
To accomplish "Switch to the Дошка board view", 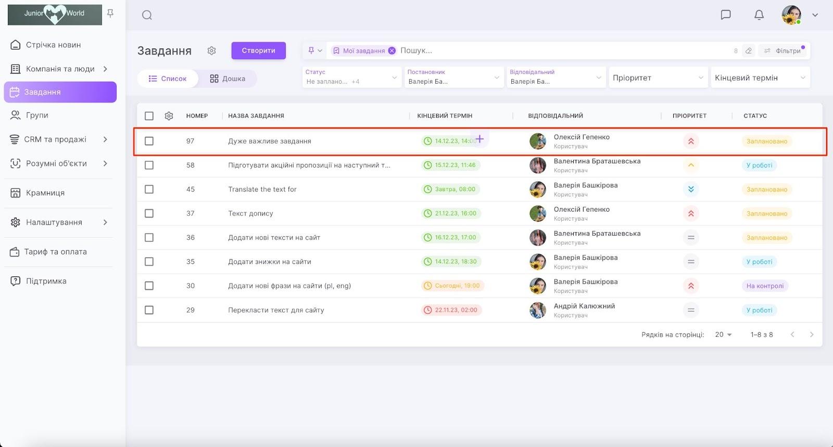I will tap(228, 79).
